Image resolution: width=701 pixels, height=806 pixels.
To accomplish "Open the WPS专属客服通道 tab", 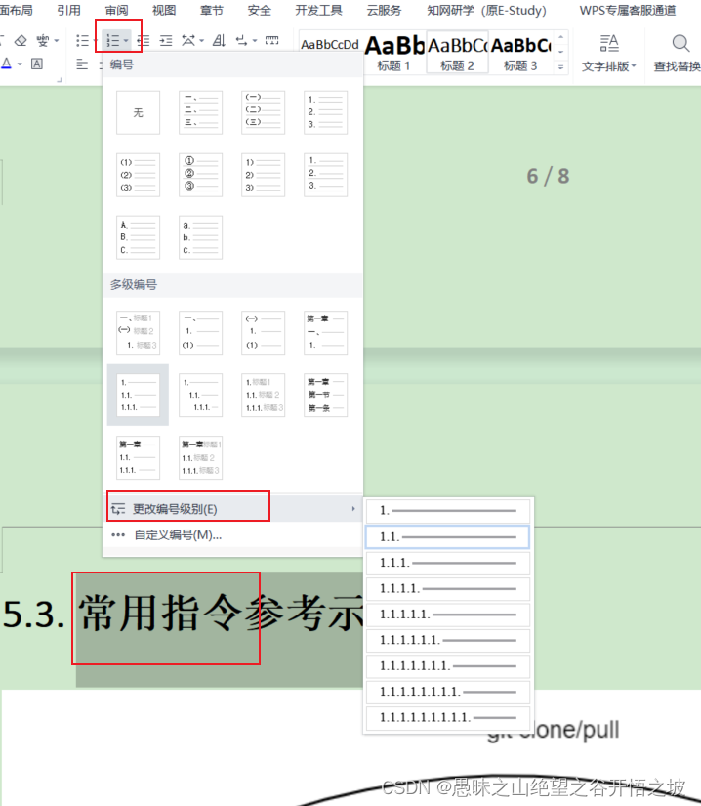I will [x=628, y=10].
